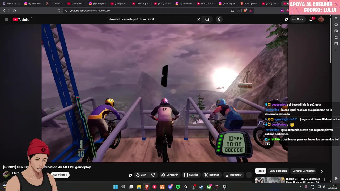Clip the video using Recortar
Screen dimensions: 340x191
coord(211,175)
